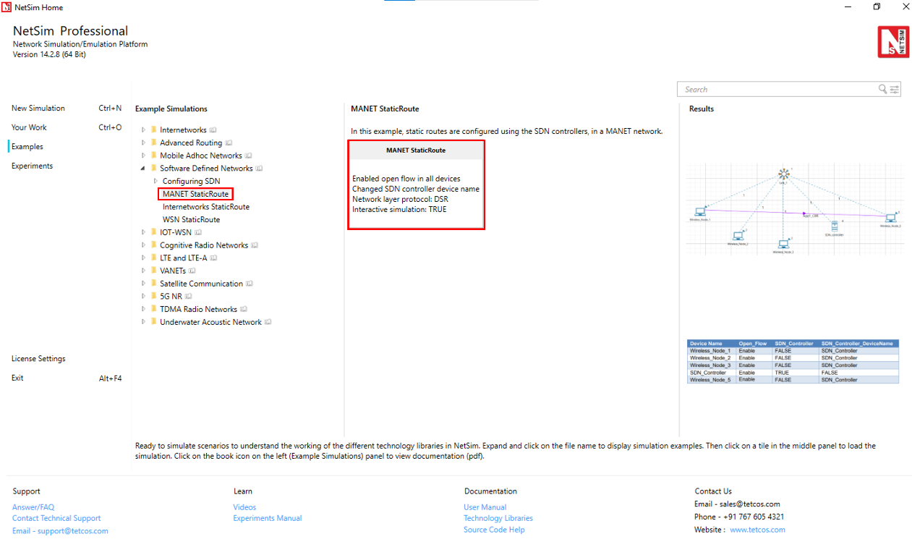This screenshot has height=547, width=912.
Task: Click book icon next to Software Defined Networks
Action: point(259,169)
